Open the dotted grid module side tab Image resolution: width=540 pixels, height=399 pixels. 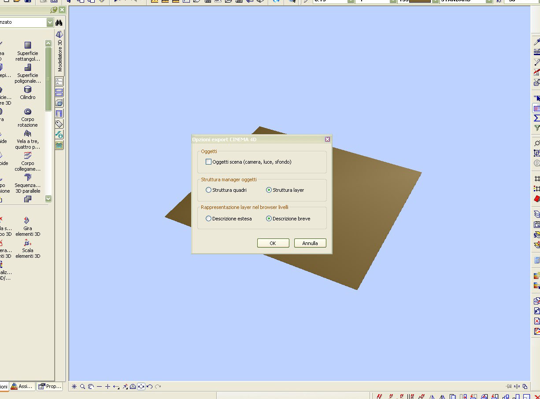coord(59,113)
